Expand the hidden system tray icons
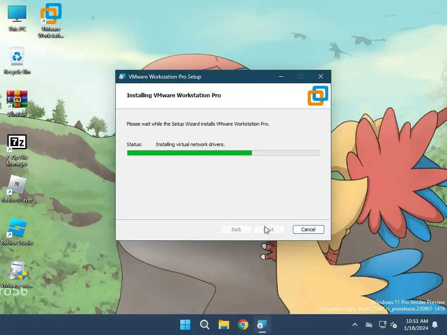447x335 pixels. [354, 325]
